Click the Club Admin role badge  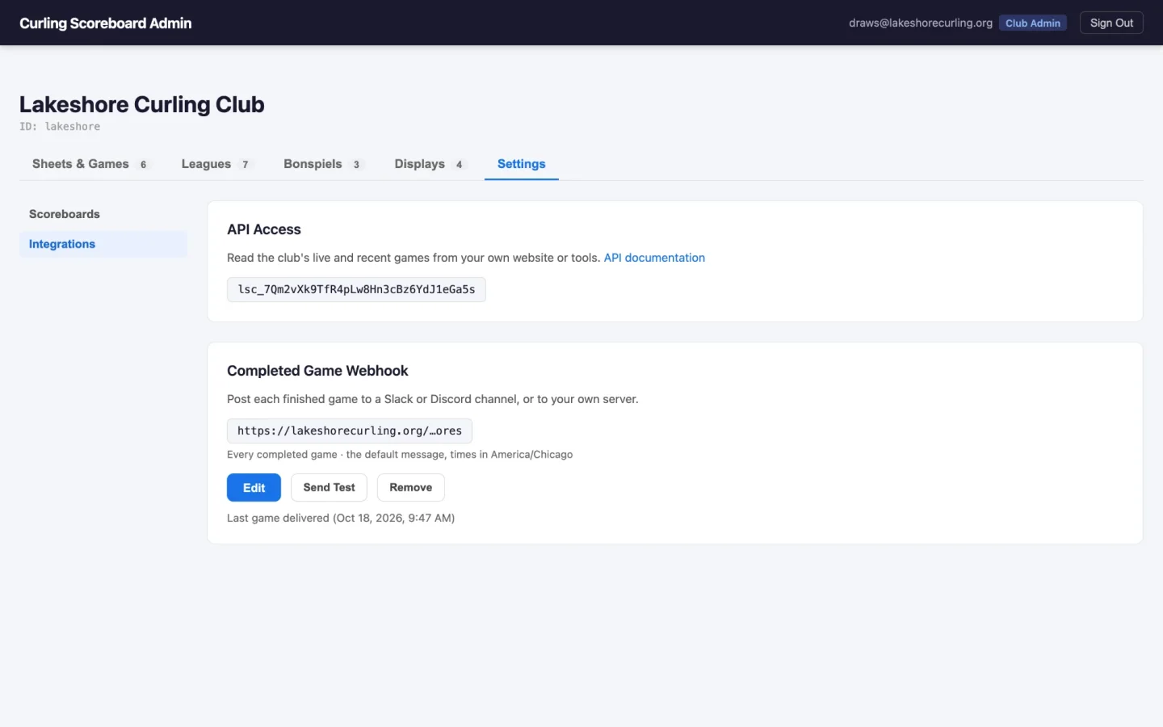tap(1033, 23)
